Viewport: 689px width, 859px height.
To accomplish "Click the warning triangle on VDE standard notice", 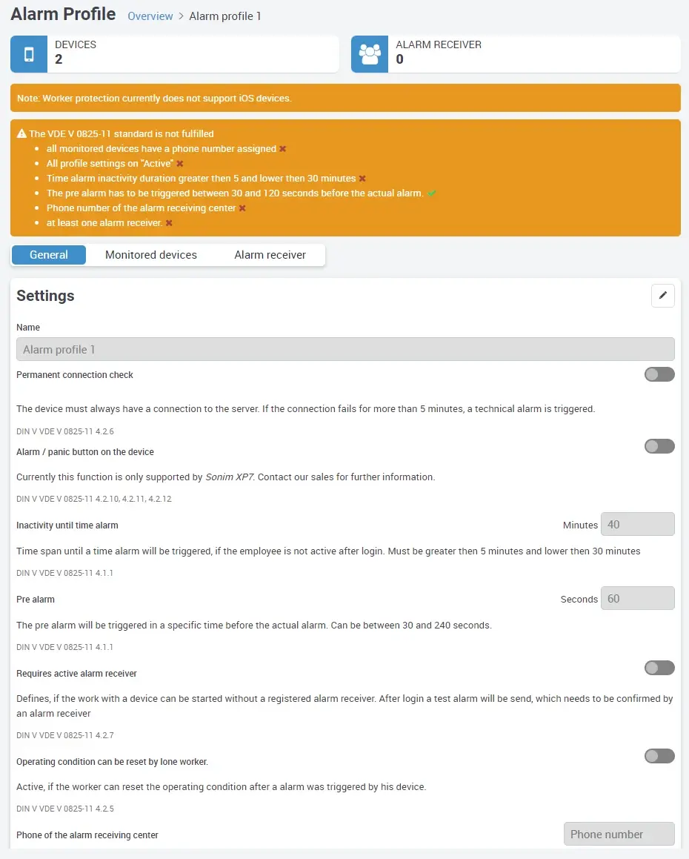I will tap(21, 134).
